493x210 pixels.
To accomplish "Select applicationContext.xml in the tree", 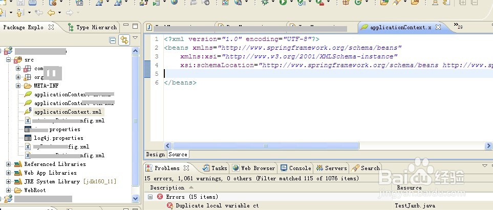I will click(x=68, y=112).
